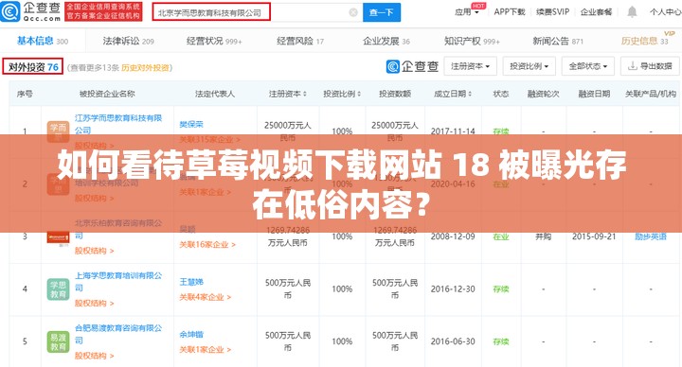682x367 pixels.
Task: Click the 导出数据 export button
Action: click(650, 66)
